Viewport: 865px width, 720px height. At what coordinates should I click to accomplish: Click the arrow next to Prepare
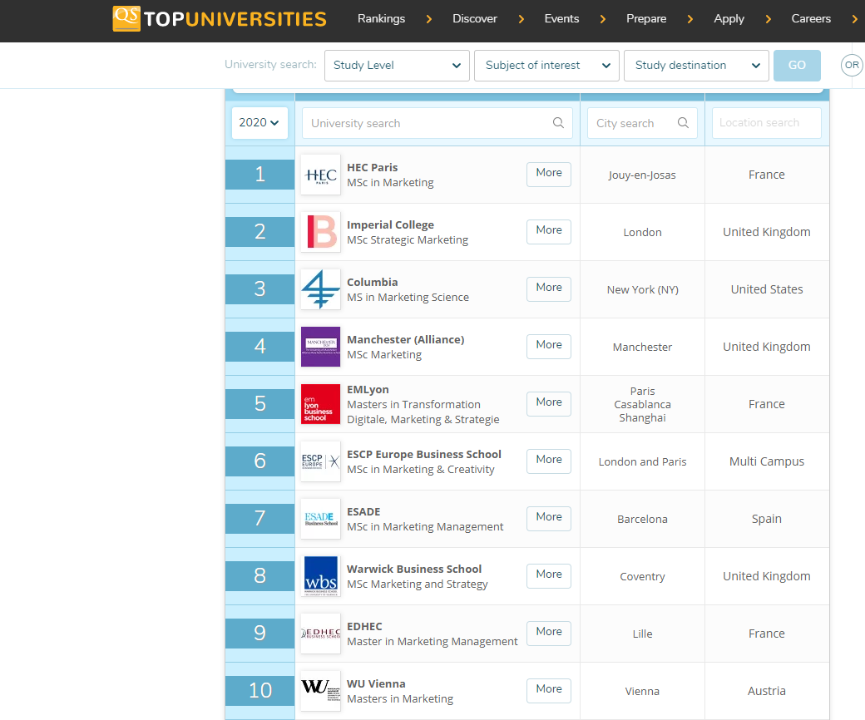pyautogui.click(x=690, y=19)
